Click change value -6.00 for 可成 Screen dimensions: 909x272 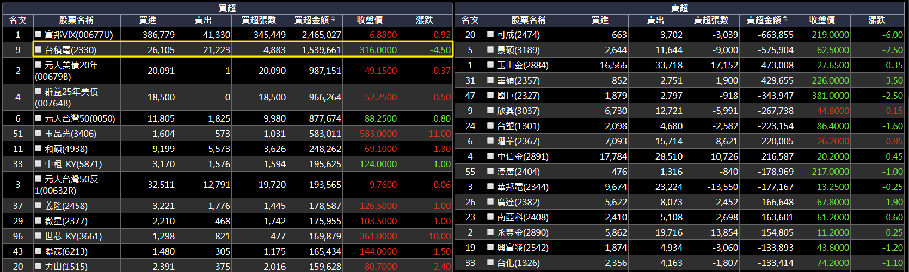(893, 35)
